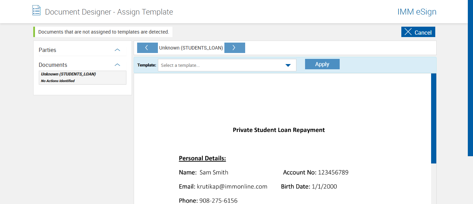Click the 'Private Student Loan Repayment' heading
473x204 pixels.
[x=279, y=130]
